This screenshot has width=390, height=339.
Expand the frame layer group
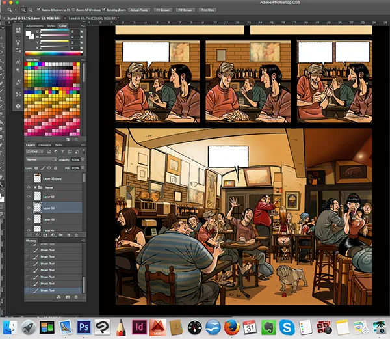click(35, 187)
